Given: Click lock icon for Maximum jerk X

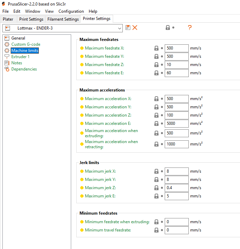Looking at the screenshot, I should [156, 171].
